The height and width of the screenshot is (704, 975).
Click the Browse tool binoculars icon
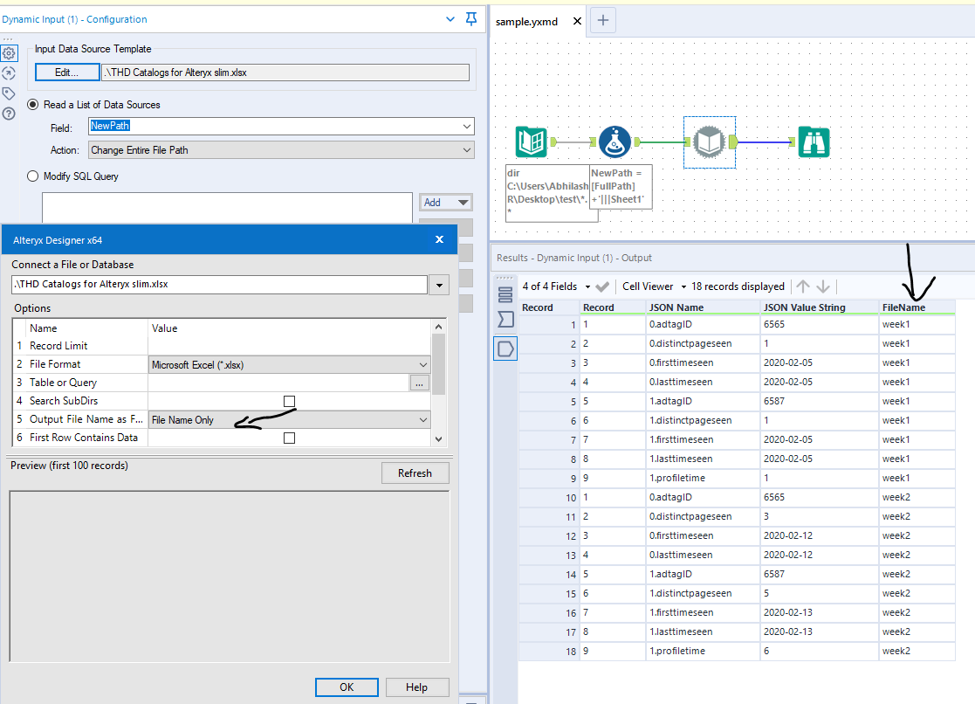point(814,141)
